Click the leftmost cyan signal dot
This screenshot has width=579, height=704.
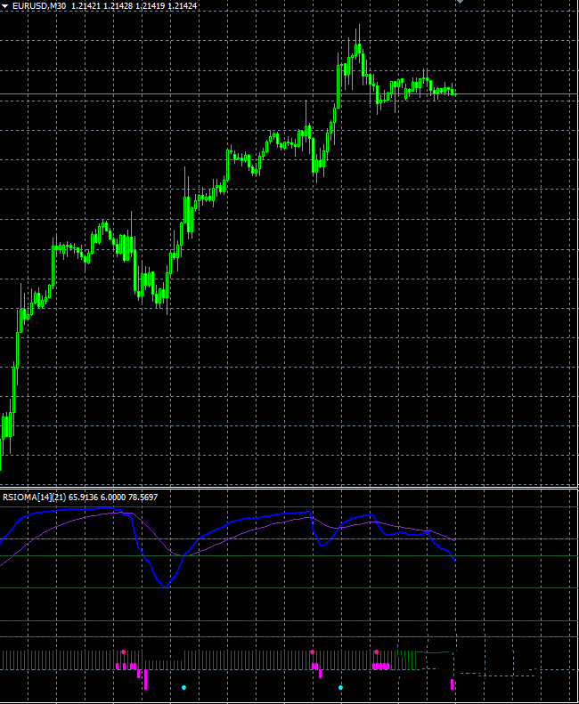[183, 687]
